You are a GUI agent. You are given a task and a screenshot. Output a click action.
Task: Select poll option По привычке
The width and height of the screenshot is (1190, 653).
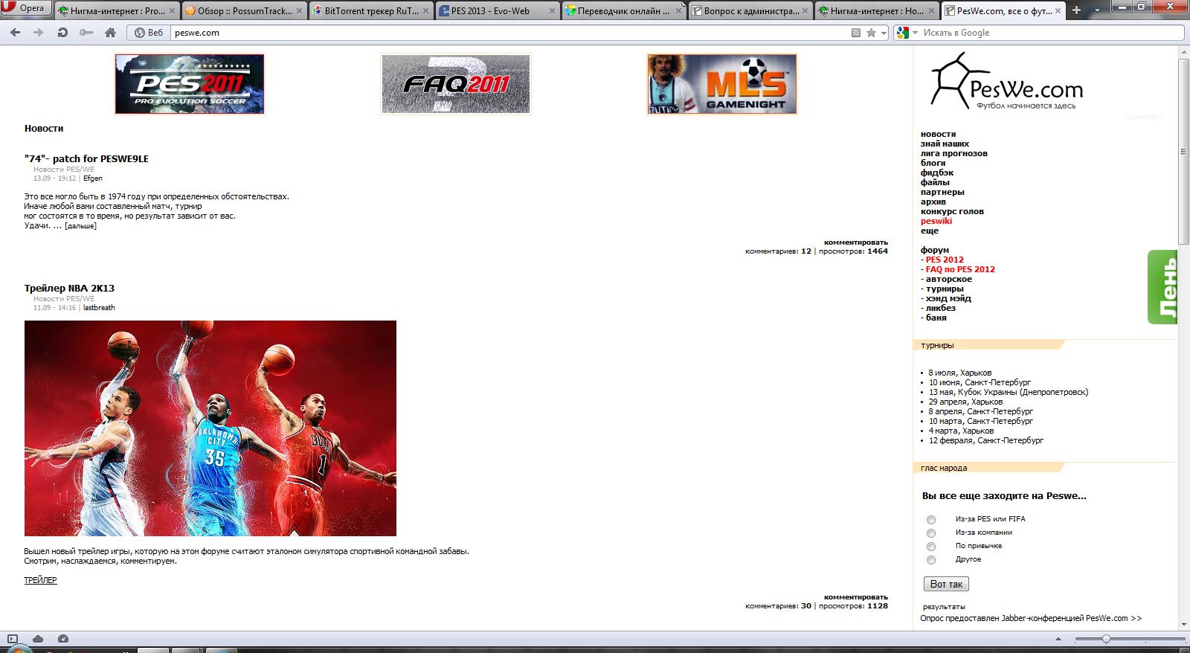931,547
